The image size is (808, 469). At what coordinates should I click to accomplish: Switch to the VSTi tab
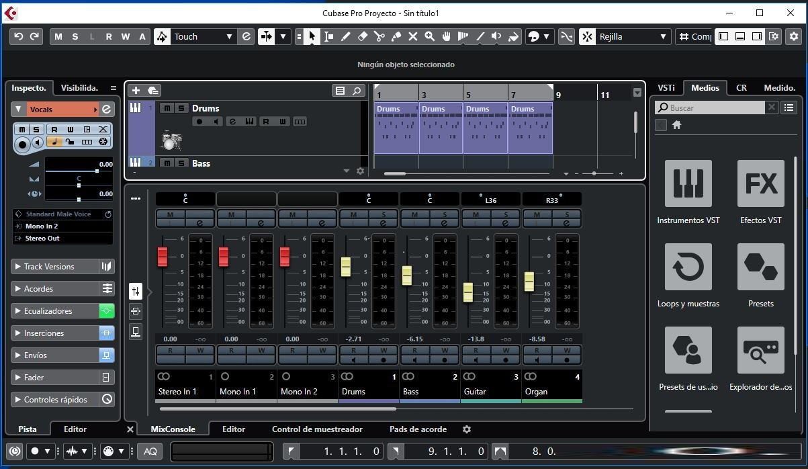point(666,87)
